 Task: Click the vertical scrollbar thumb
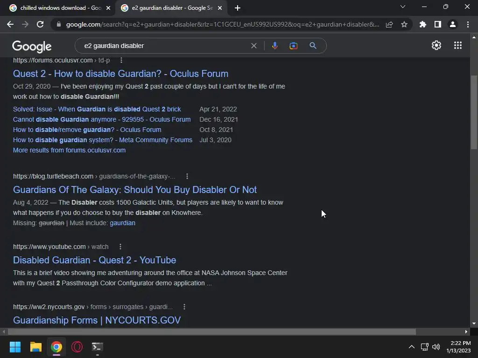point(474,112)
